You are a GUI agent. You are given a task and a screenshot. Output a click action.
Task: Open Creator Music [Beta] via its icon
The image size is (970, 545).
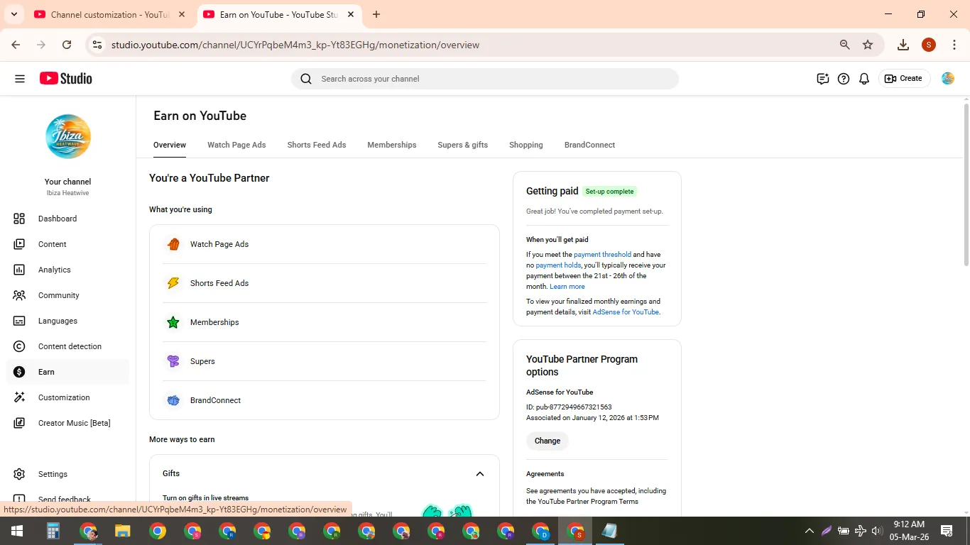click(x=19, y=423)
